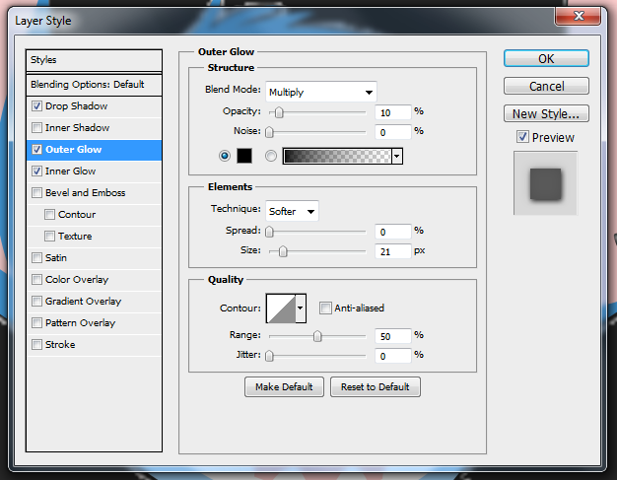Click the Noise slider handle
This screenshot has height=480, width=617.
pyautogui.click(x=269, y=132)
